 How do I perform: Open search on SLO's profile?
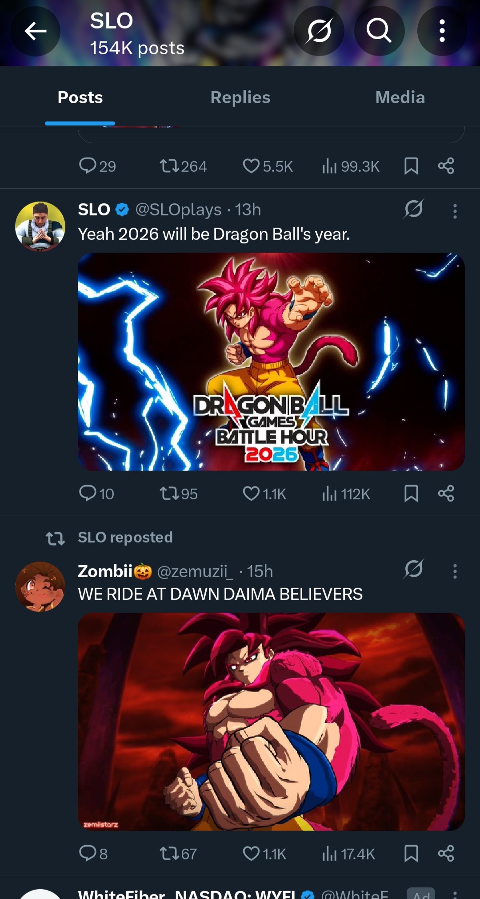pyautogui.click(x=379, y=31)
